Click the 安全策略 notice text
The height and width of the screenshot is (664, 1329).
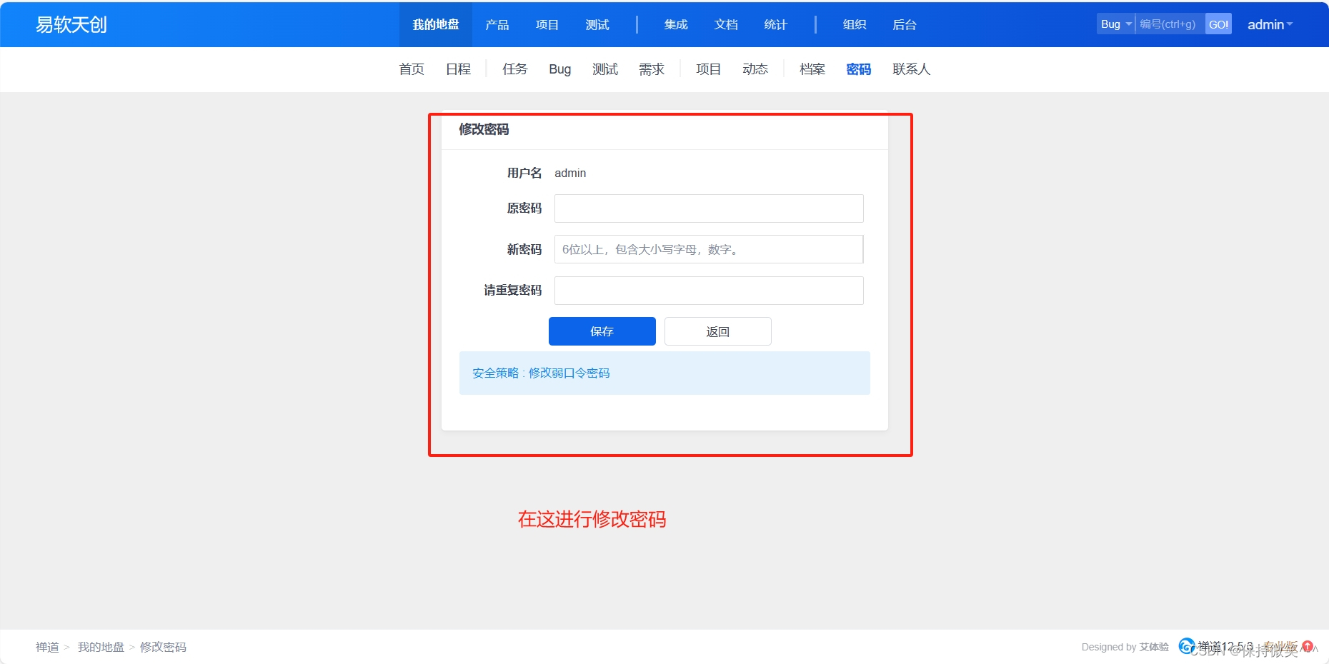tap(541, 373)
